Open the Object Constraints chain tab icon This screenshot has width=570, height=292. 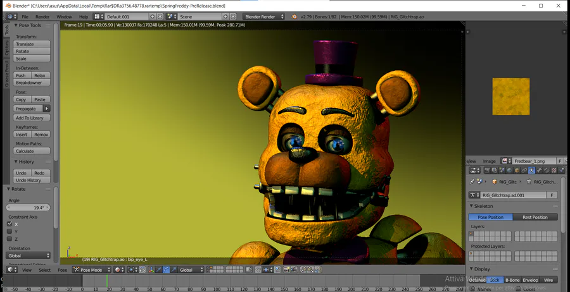pyautogui.click(x=524, y=170)
